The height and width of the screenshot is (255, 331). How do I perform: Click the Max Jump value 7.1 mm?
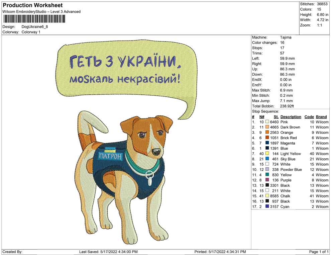click(x=287, y=101)
